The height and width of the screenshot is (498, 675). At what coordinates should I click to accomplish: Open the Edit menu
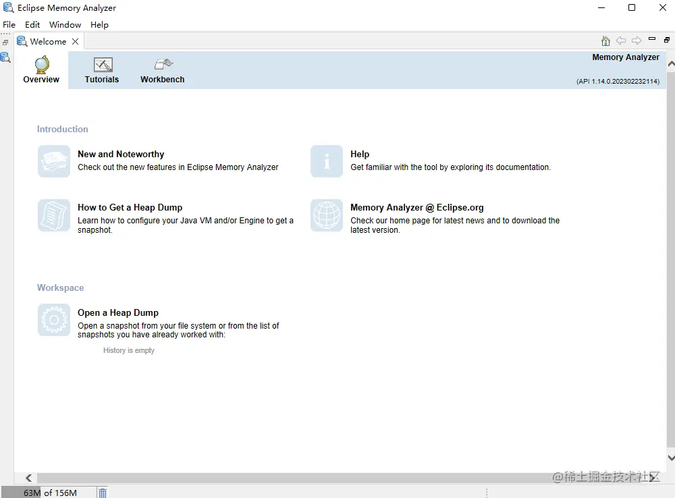pyautogui.click(x=32, y=24)
